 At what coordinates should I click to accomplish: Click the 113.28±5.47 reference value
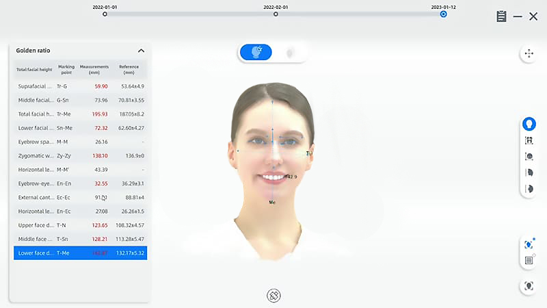pos(130,239)
